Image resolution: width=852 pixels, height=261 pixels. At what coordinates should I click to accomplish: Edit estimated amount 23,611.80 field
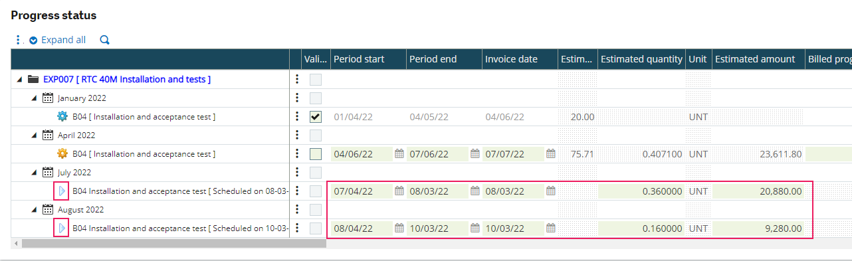(x=758, y=154)
